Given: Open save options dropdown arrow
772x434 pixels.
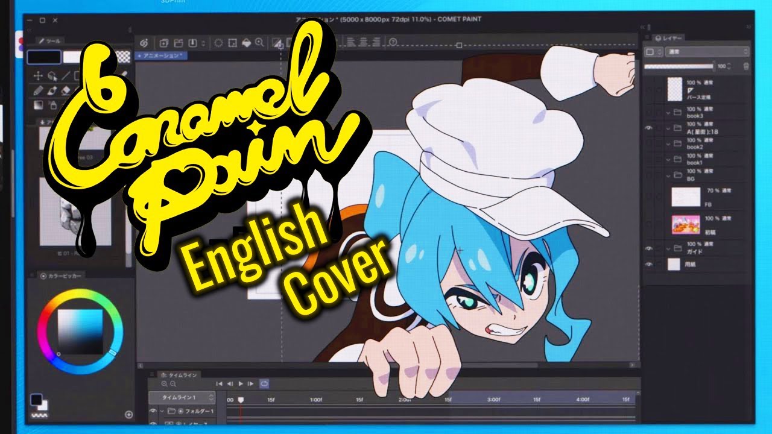Looking at the screenshot, I should (x=203, y=43).
